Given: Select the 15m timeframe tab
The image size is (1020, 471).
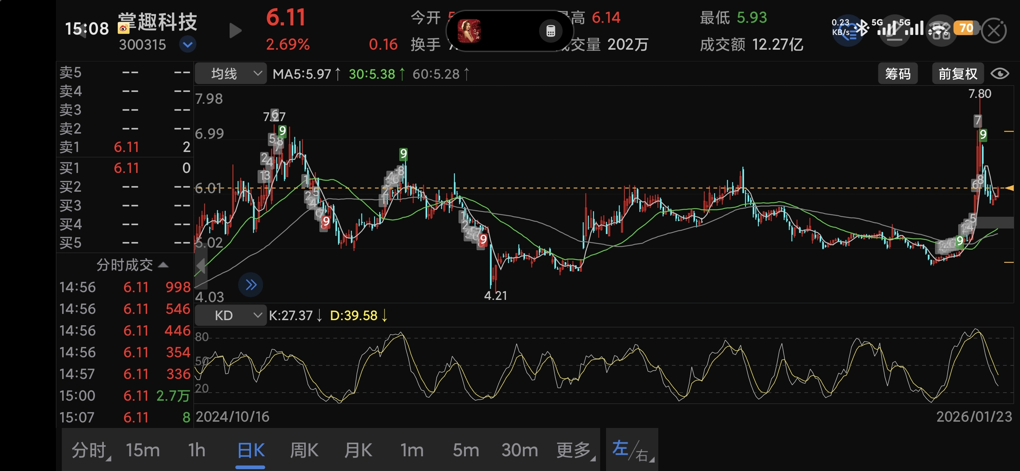Looking at the screenshot, I should [142, 450].
